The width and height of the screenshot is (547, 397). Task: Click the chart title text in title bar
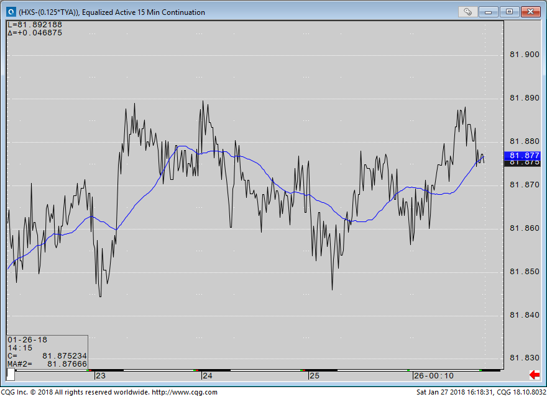112,12
